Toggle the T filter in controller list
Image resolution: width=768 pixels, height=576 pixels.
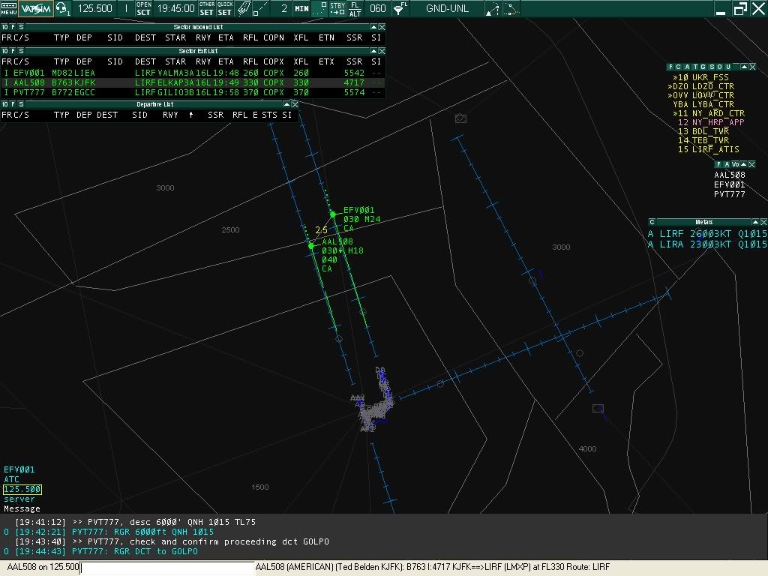(695, 67)
